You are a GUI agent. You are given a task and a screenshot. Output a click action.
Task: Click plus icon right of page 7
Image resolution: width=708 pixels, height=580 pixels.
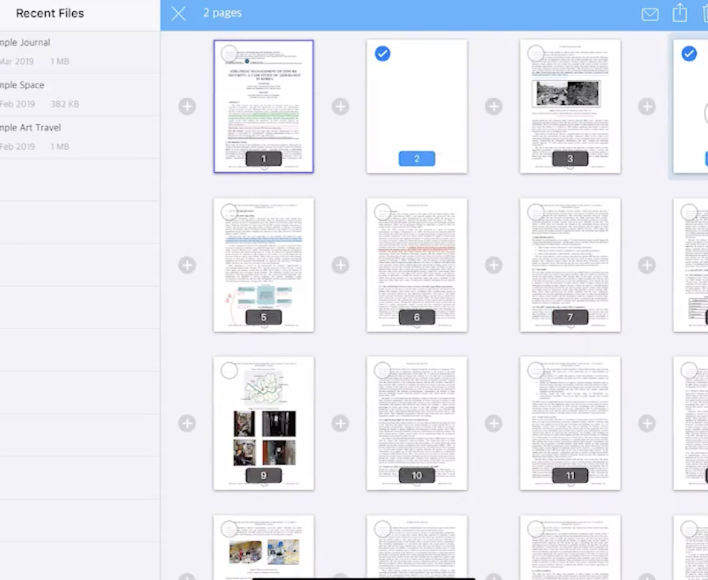646,265
